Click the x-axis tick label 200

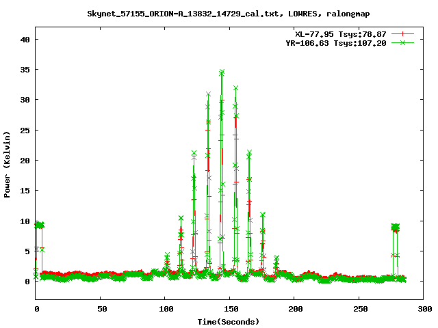point(296,309)
